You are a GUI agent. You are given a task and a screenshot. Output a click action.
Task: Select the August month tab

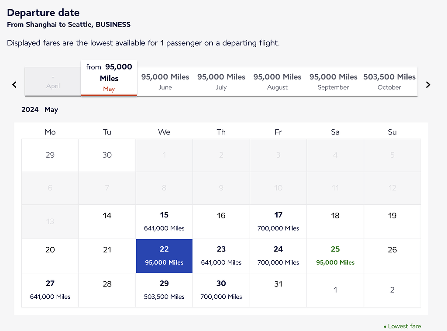pyautogui.click(x=277, y=82)
